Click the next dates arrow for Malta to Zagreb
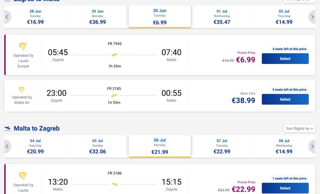Image resolution: width=320 pixels, height=194 pixels. click(x=312, y=146)
